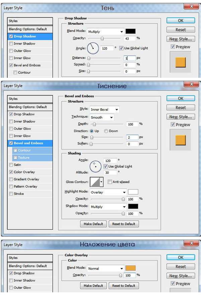Click Reset to Default in the Bevel and Emboss dialog
Screen dimensions: 201x295
coord(124,224)
